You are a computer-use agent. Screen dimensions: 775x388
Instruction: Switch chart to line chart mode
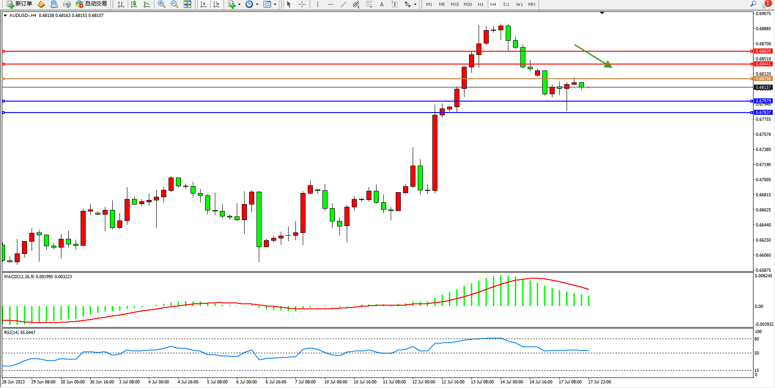click(147, 4)
